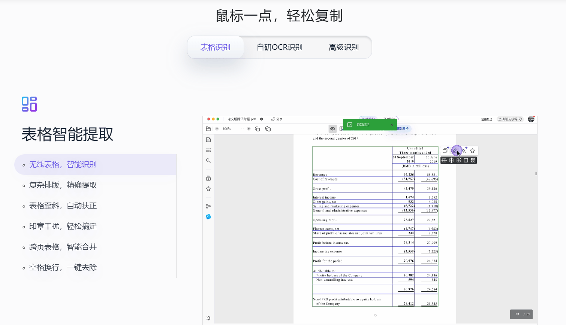Click the star favorite icon beside the table
Image resolution: width=566 pixels, height=325 pixels.
(472, 151)
